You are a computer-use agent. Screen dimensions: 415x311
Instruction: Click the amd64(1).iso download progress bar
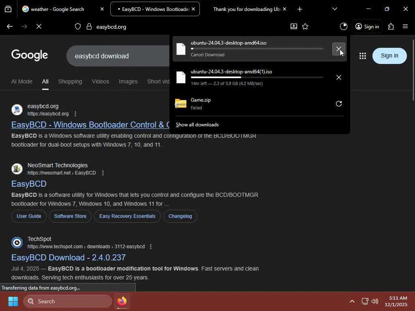coord(257,77)
